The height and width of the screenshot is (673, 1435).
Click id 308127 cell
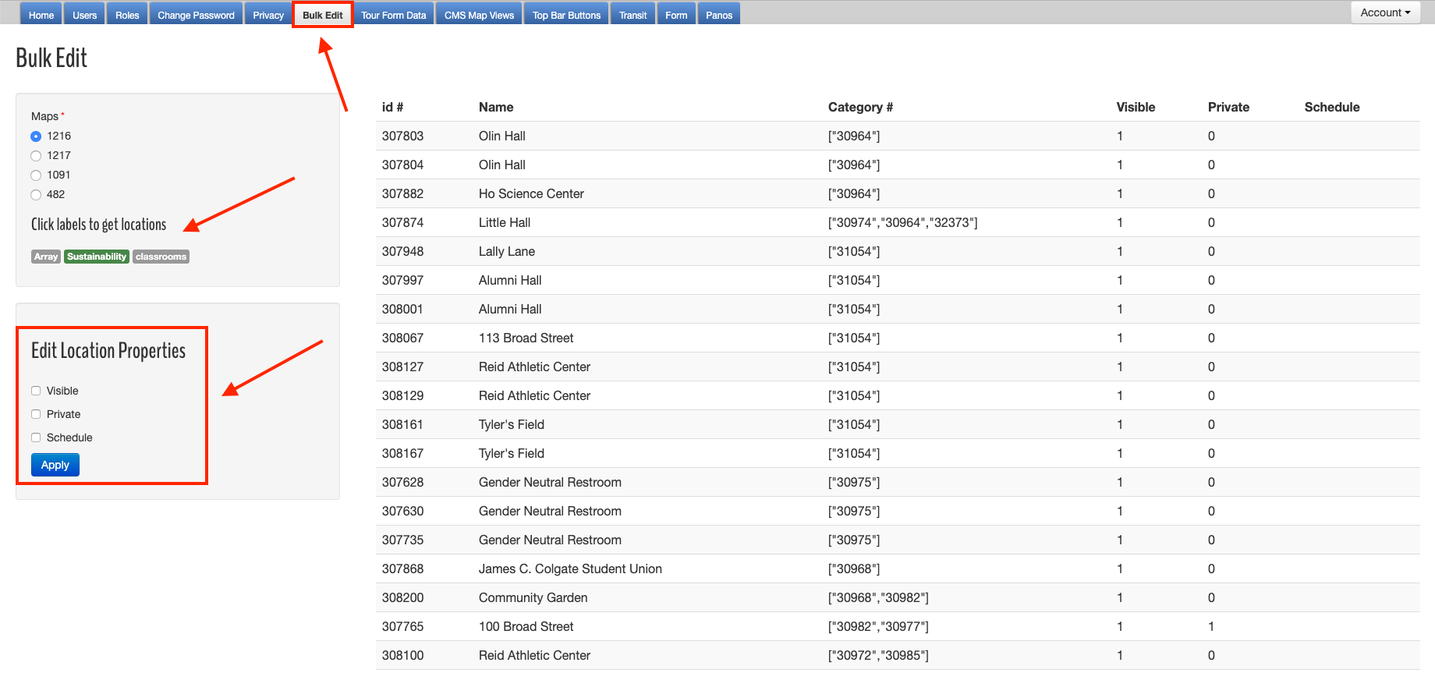pyautogui.click(x=402, y=367)
